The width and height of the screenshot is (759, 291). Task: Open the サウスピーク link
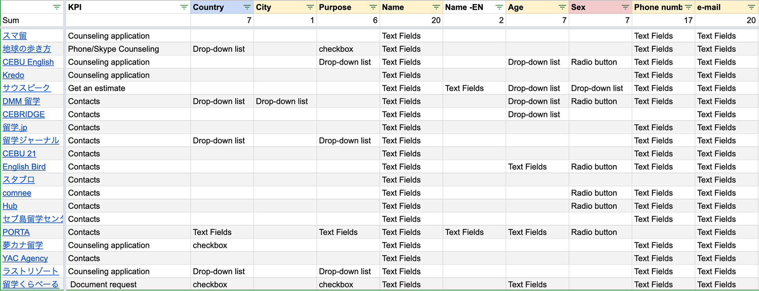coord(26,88)
